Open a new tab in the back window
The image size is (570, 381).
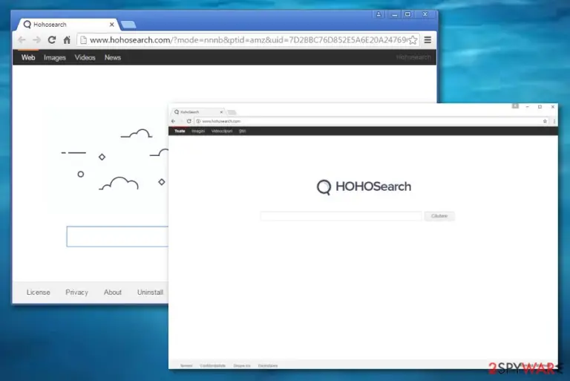[x=128, y=25]
